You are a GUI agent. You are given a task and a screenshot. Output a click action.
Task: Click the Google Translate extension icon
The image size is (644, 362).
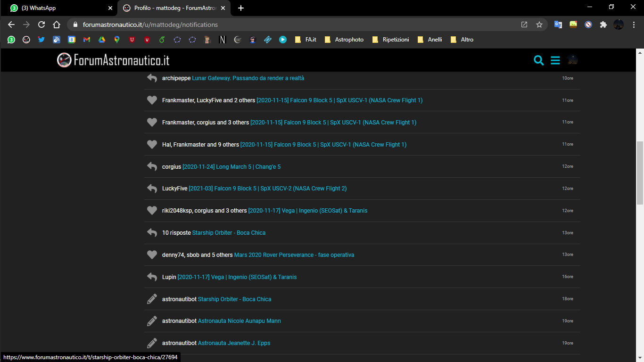point(558,25)
